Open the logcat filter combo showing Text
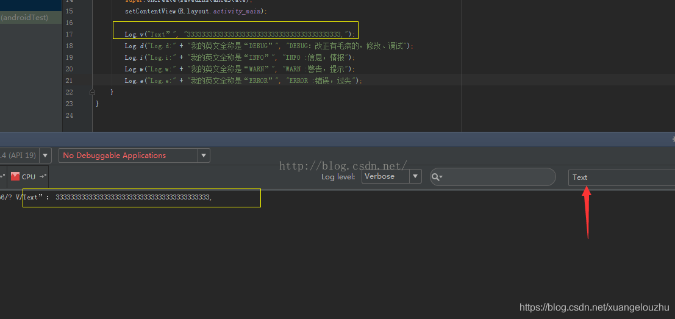Viewport: 675px width, 319px height. click(621, 177)
